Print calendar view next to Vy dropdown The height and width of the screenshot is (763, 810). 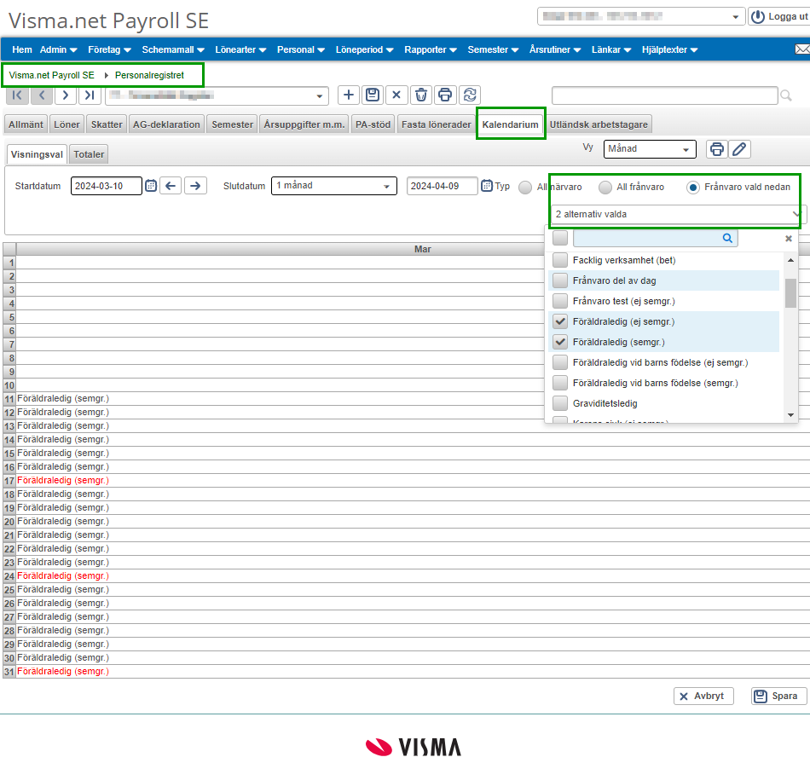pos(716,149)
